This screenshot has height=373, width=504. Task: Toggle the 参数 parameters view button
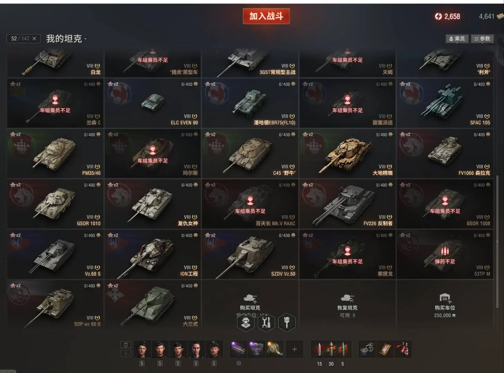click(x=482, y=39)
